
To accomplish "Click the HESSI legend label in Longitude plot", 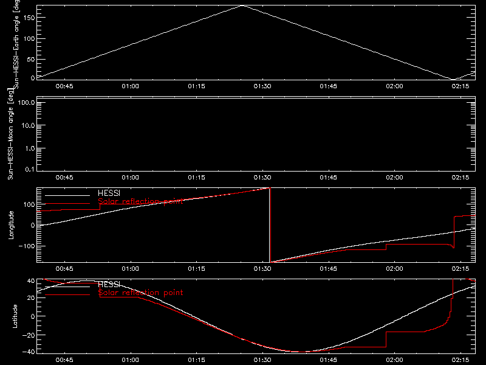I will [109, 193].
